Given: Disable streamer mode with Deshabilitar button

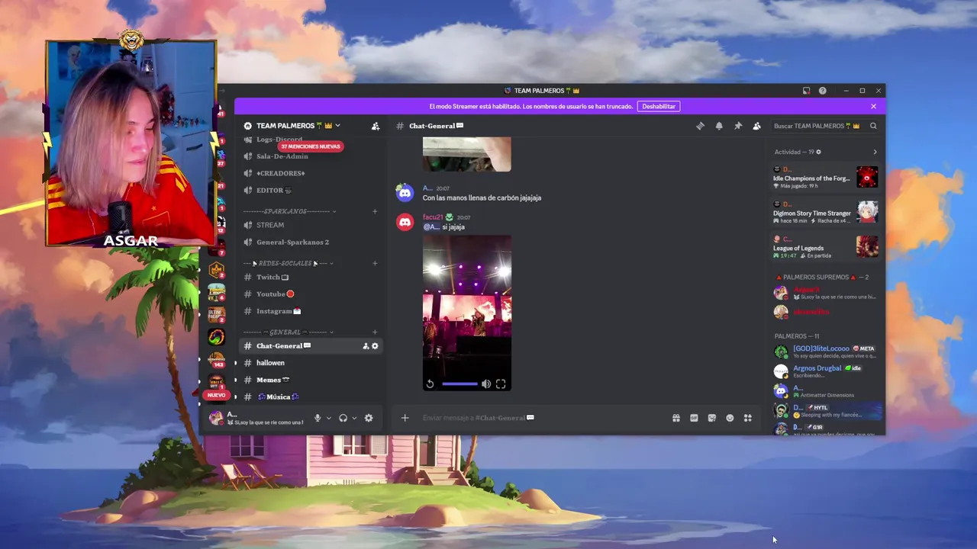Looking at the screenshot, I should coord(659,106).
